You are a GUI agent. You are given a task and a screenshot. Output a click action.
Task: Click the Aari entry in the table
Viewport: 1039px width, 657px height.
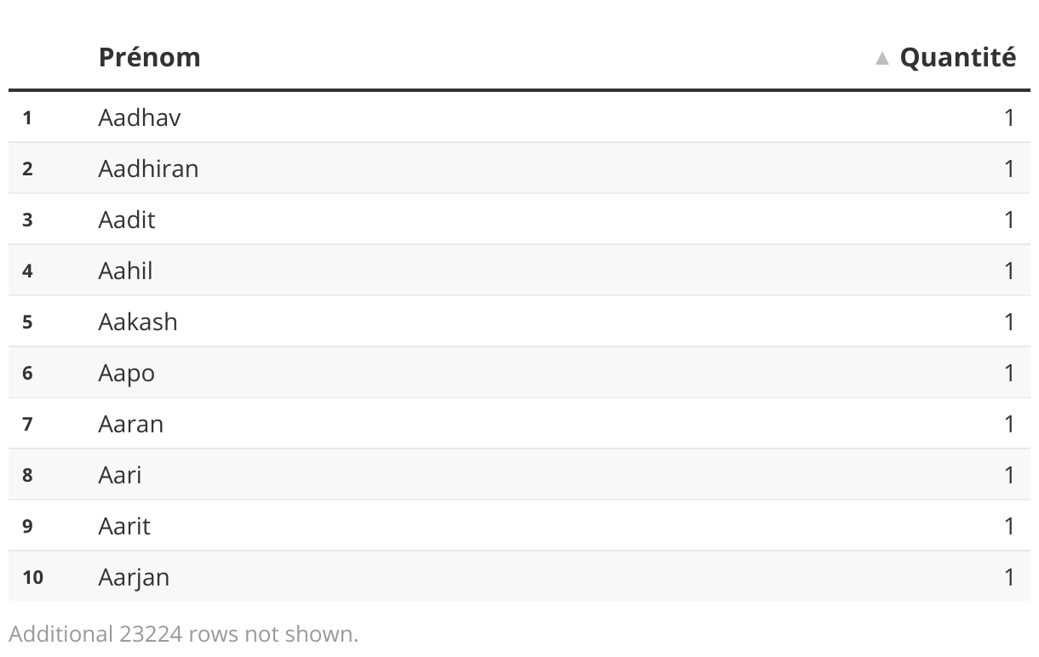pos(120,475)
